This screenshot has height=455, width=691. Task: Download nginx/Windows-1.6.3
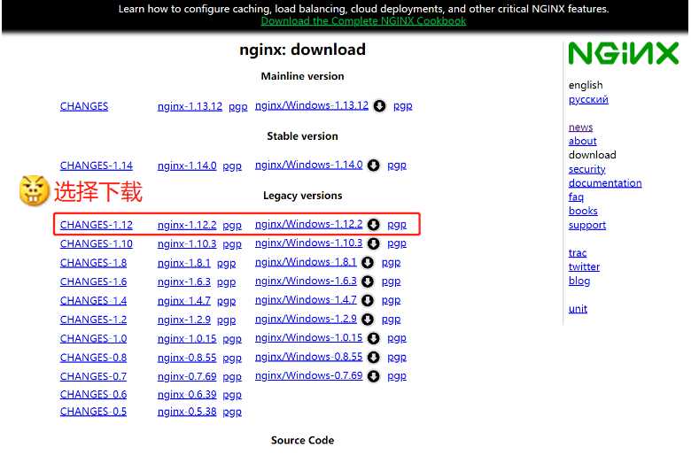(306, 281)
